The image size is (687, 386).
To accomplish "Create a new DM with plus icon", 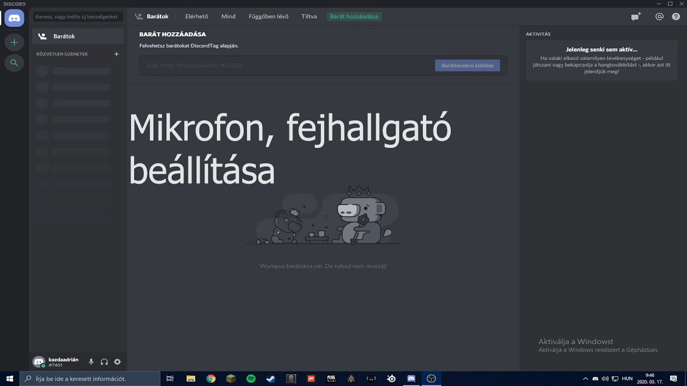I will 116,54.
